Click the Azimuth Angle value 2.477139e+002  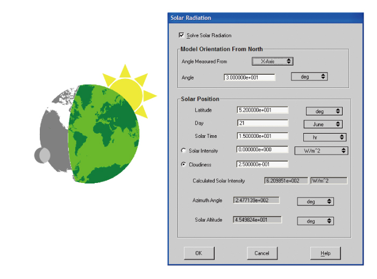257,200
